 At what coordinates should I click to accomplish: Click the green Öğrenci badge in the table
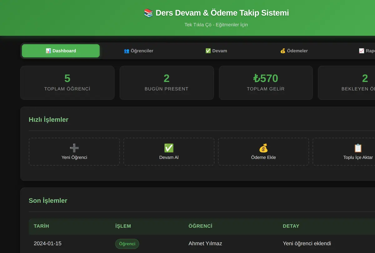pyautogui.click(x=127, y=244)
